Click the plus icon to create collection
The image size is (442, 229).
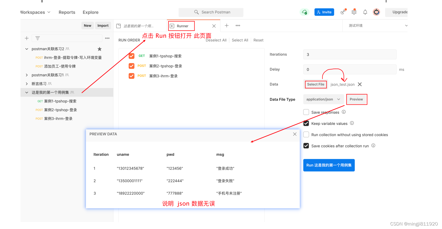[27, 38]
